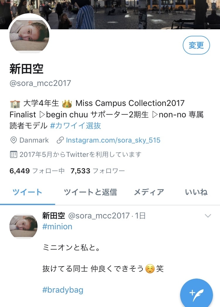Image resolution: width=220 pixels, height=307 pixels.
Task: View the 7,533 フォロワー followers list
Action: (98, 171)
